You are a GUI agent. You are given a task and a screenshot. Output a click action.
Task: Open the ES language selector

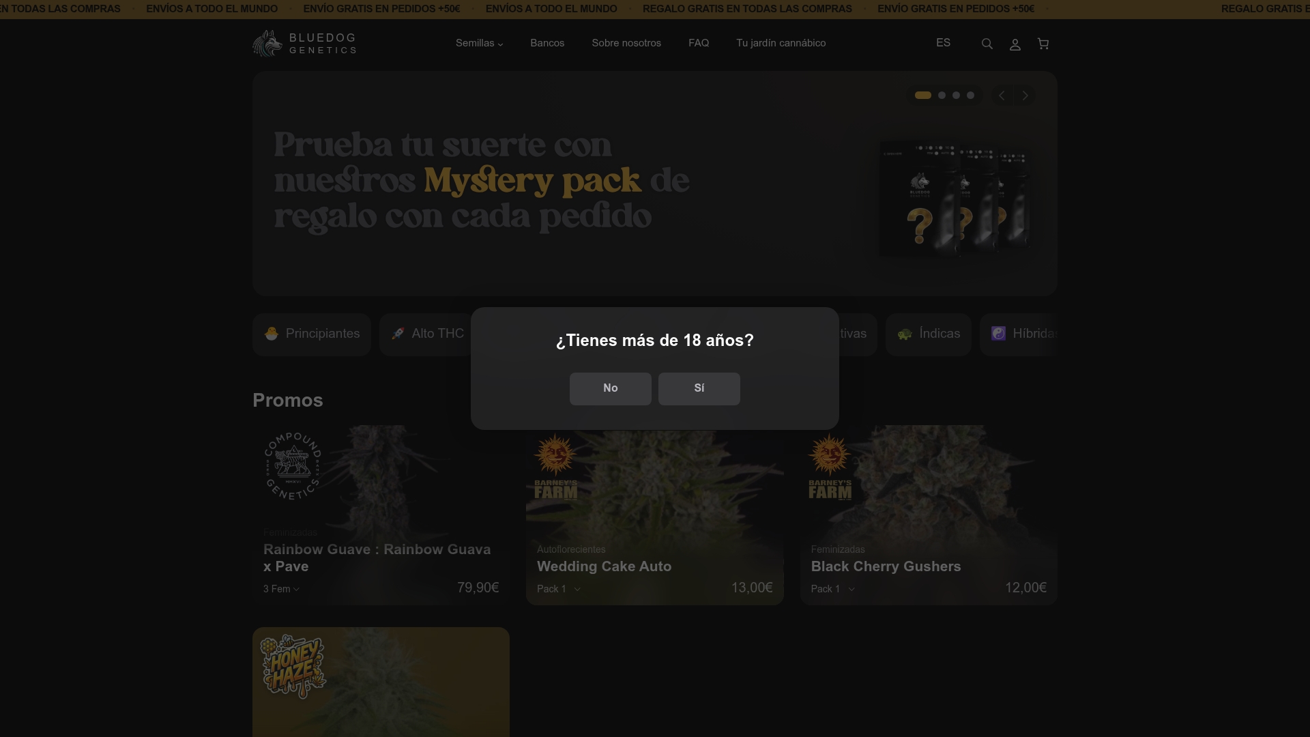943,43
